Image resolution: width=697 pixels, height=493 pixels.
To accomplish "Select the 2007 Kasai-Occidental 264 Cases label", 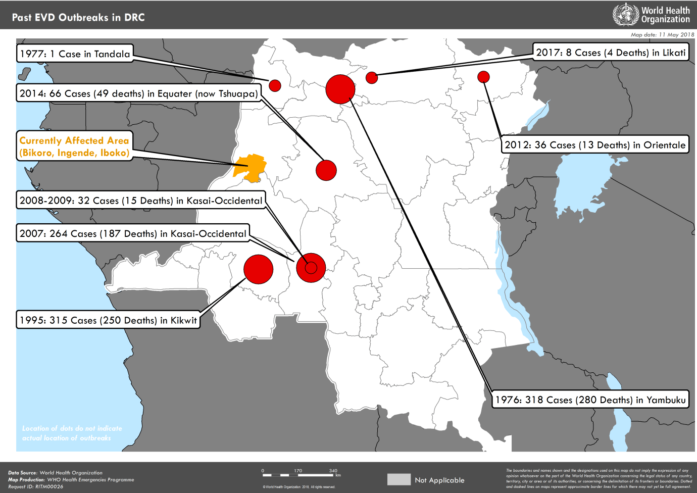I will pos(133,233).
